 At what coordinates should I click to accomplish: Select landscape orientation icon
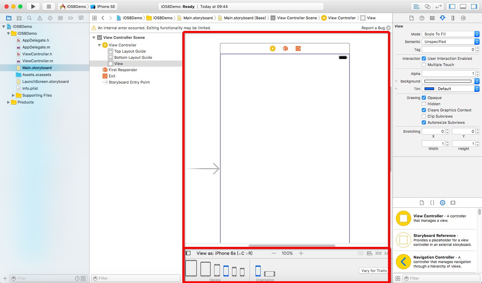click(269, 274)
